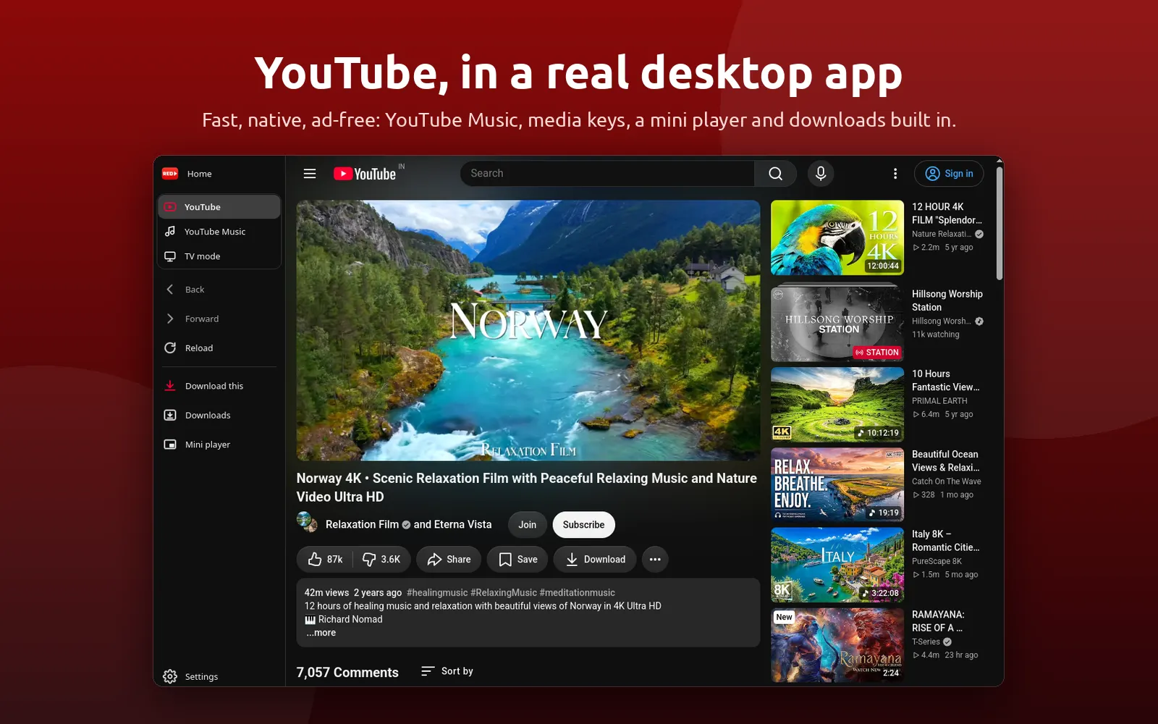Screen dimensions: 1158x724
Task: Open the Ramayana thumbnail
Action: click(837, 645)
